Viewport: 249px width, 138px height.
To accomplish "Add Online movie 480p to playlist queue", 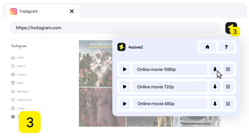I will tap(228, 104).
